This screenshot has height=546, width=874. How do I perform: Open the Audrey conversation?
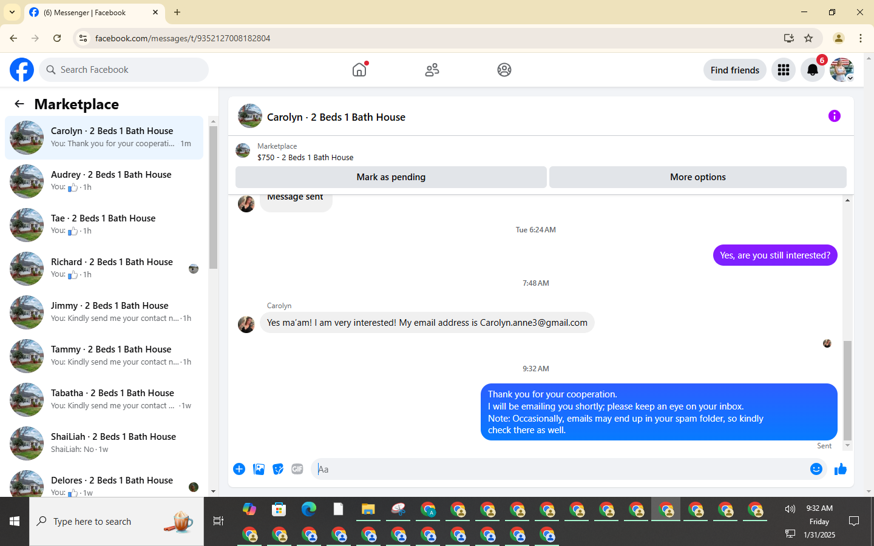[x=104, y=181]
